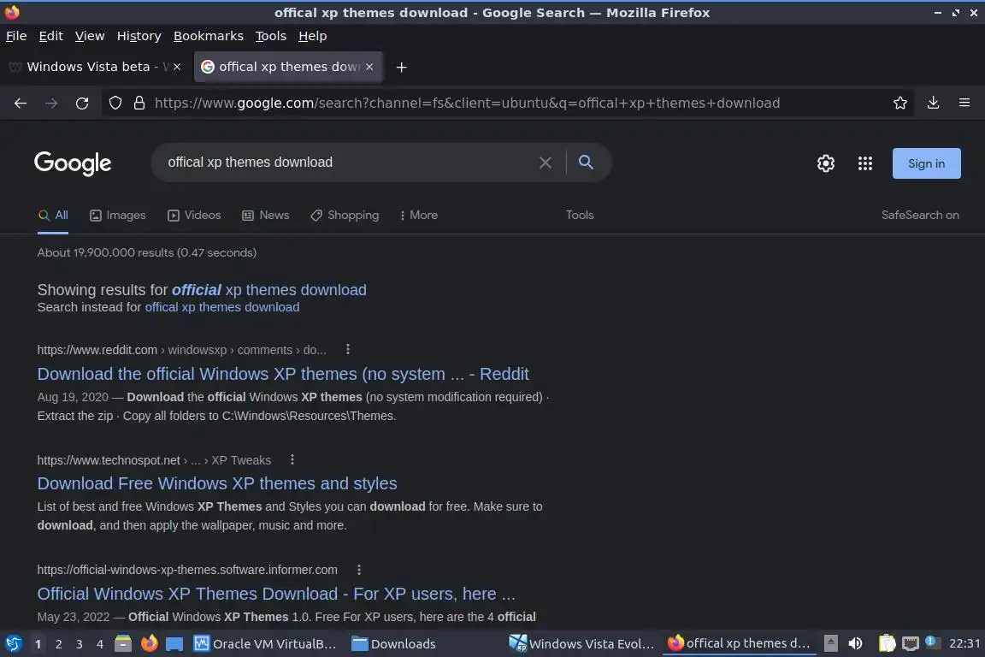Open Official Windows XP Themes Download result
Viewport: 985px width, 657px height.
click(x=276, y=595)
